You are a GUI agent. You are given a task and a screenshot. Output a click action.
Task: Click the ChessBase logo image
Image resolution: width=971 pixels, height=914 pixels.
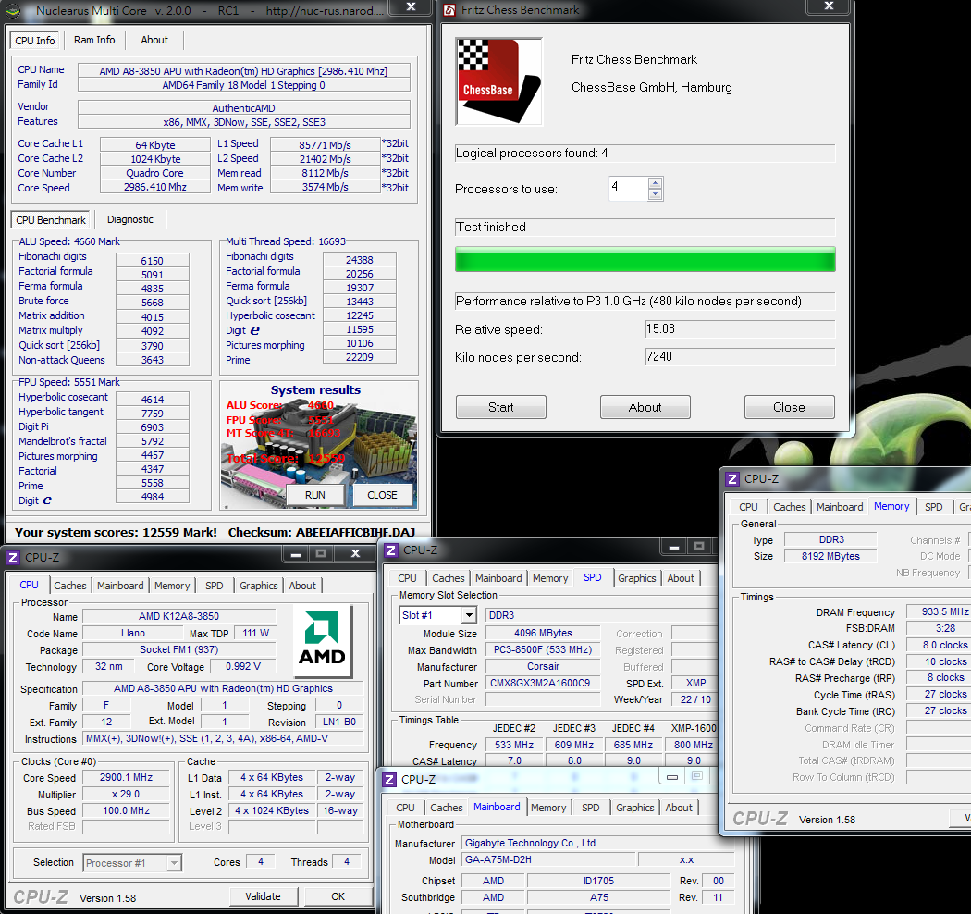498,81
